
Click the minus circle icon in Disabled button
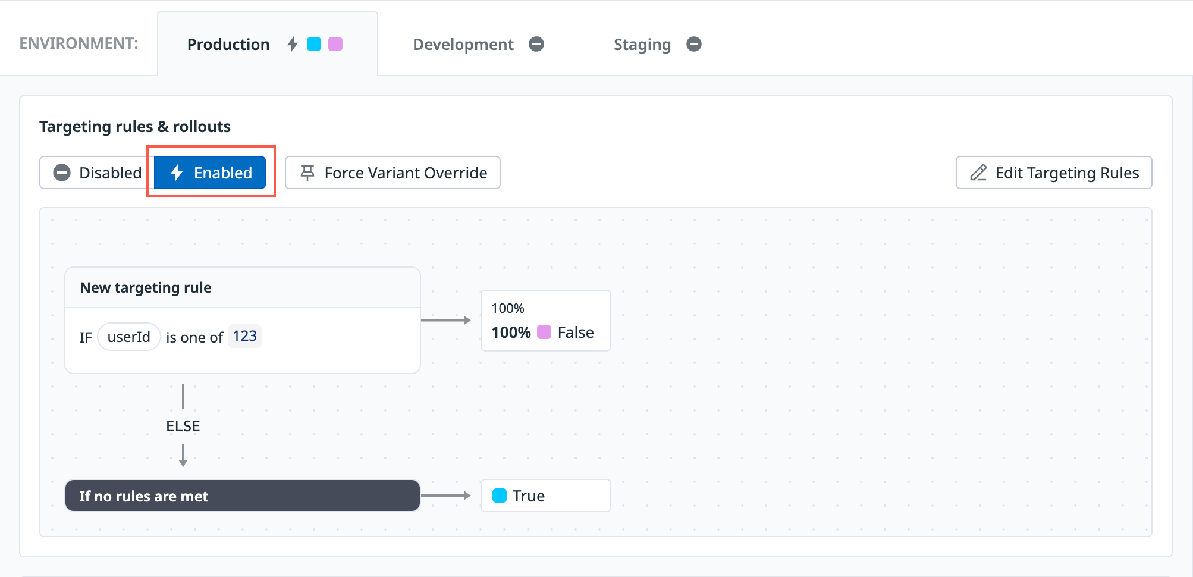point(62,173)
